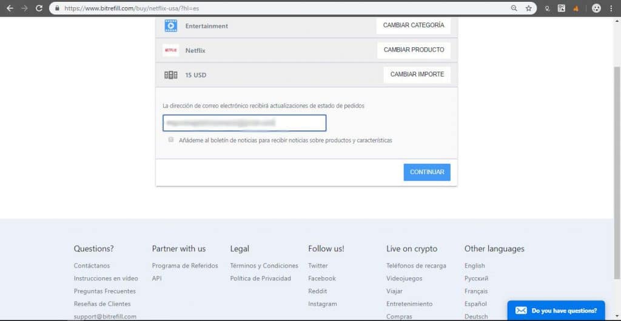Open the 'Do you have questions?' chat
Viewport: 621px width, 321px height.
pos(556,311)
